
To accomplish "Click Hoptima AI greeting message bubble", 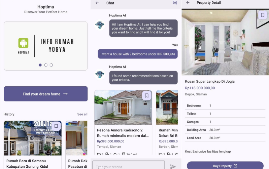I will click(x=143, y=28).
